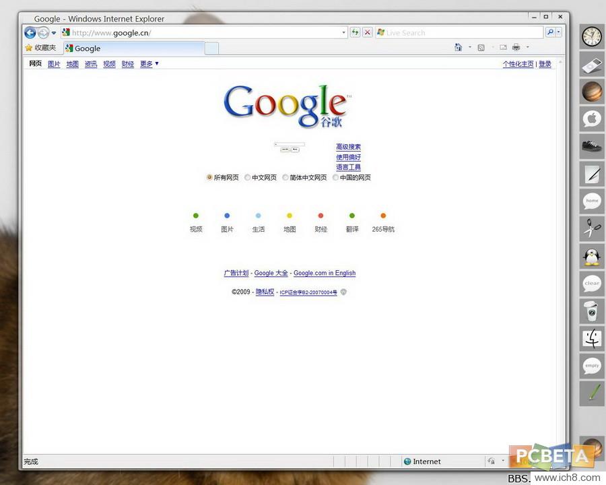Expand the recent pages arrow beside Forward
Viewport: 606px width, 485px height.
54,33
